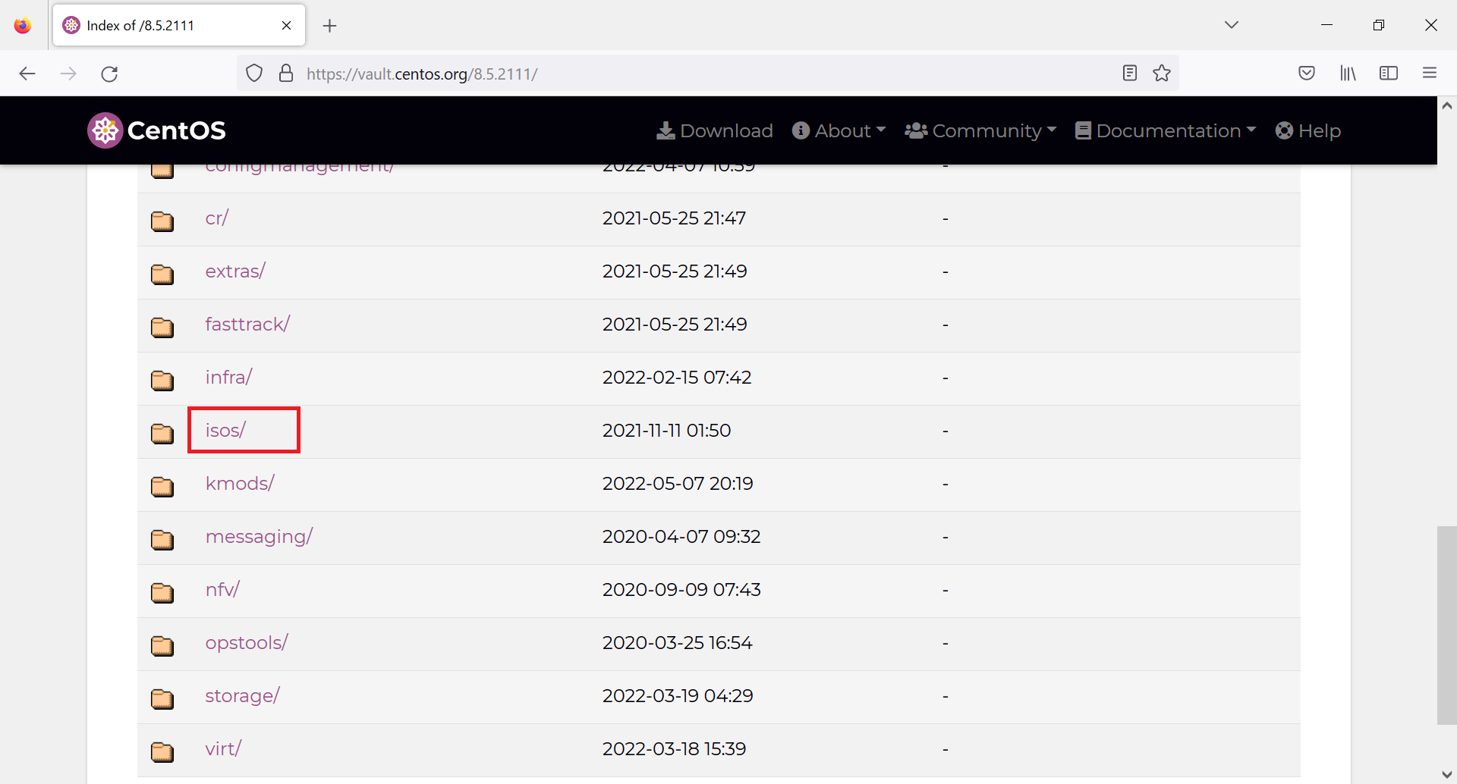The height and width of the screenshot is (784, 1457).
Task: Open the cr/ directory link
Action: tap(217, 218)
